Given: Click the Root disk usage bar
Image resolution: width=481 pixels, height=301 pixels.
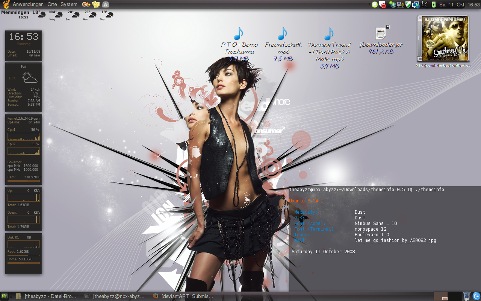Looking at the screenshot, I should [23, 255].
